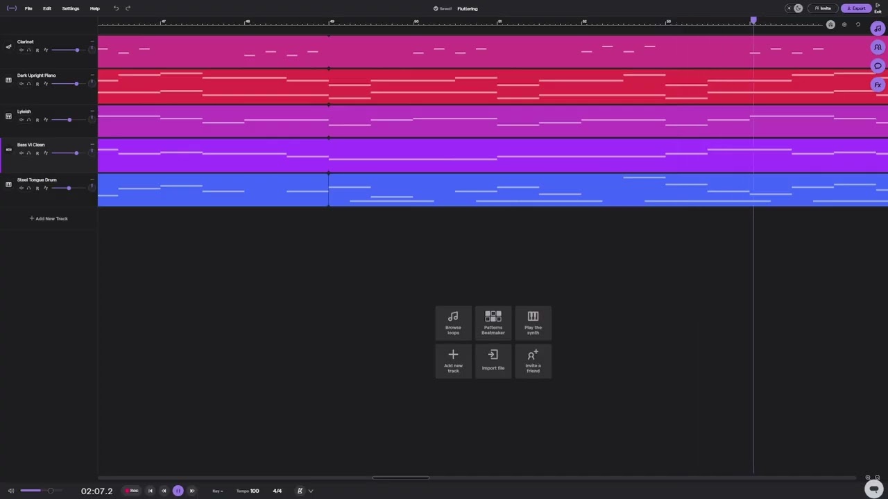Toggle the metronome

click(x=300, y=491)
